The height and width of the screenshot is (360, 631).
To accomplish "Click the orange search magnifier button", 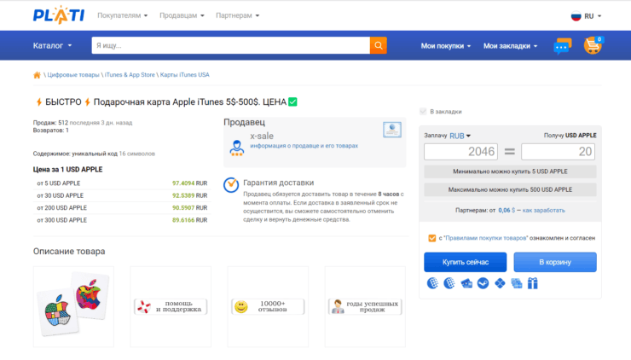I will point(379,45).
